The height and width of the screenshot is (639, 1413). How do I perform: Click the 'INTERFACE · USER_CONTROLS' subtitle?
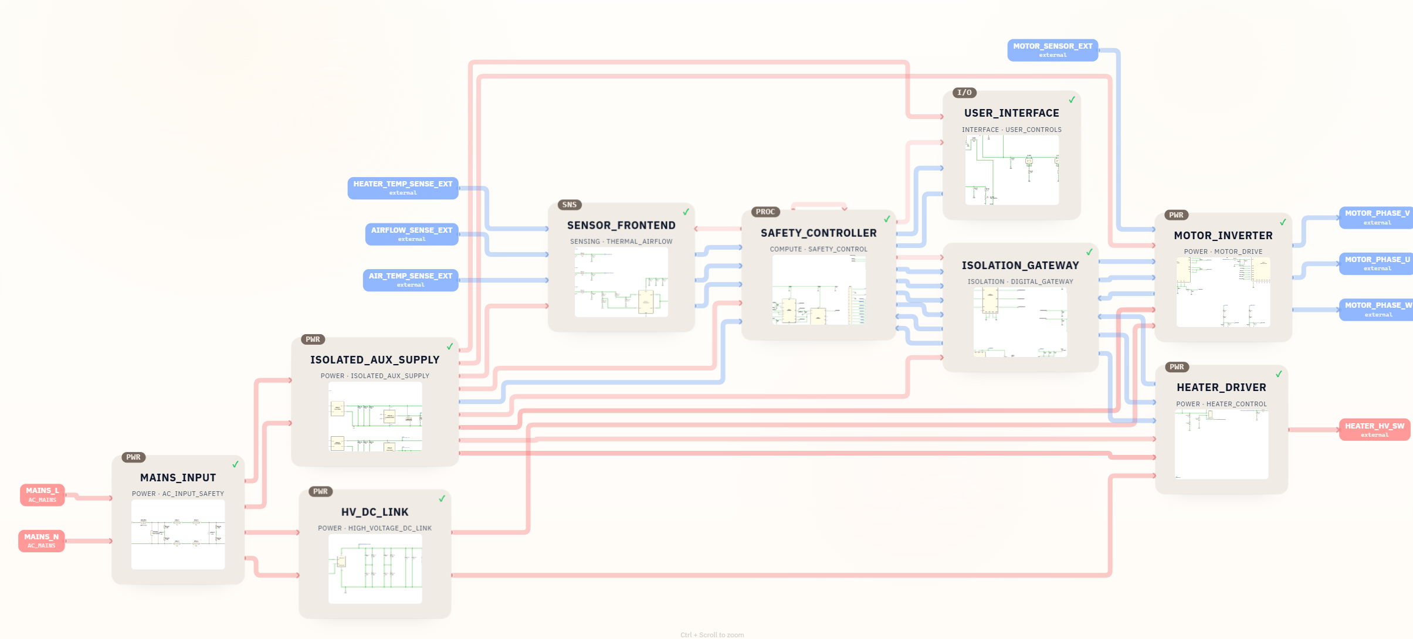pyautogui.click(x=1012, y=130)
